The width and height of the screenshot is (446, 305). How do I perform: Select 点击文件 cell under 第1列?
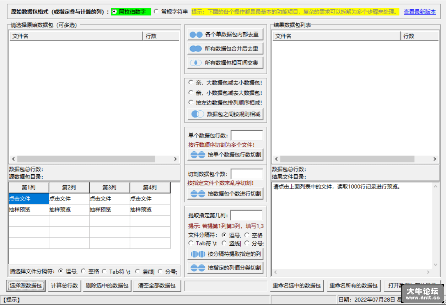click(29, 198)
